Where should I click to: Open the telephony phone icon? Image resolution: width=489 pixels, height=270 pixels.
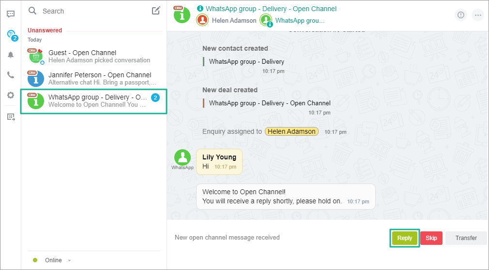[11, 75]
